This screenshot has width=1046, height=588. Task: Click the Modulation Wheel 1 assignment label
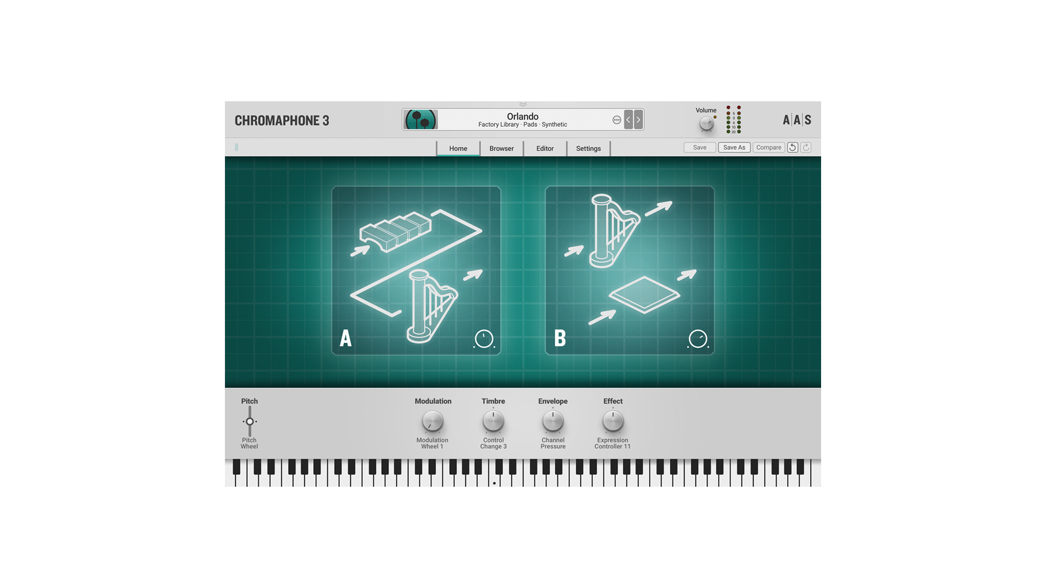click(432, 444)
